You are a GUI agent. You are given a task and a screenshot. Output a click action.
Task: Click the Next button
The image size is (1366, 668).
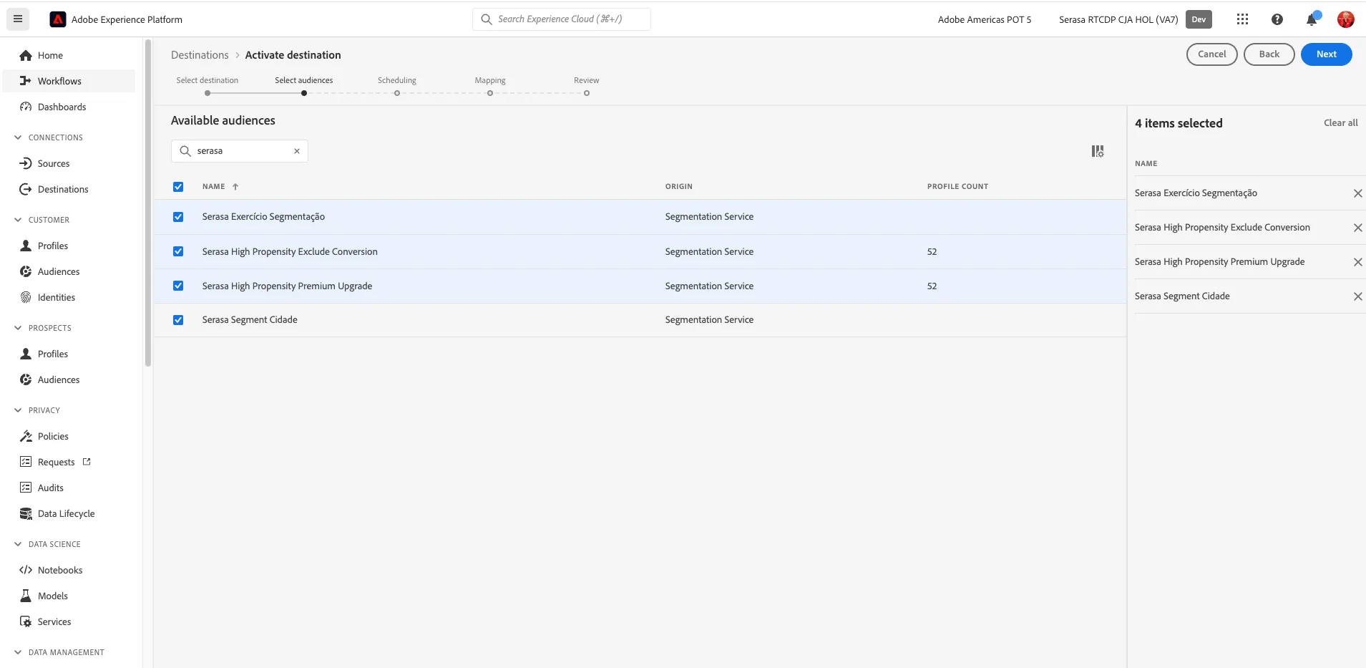1326,54
